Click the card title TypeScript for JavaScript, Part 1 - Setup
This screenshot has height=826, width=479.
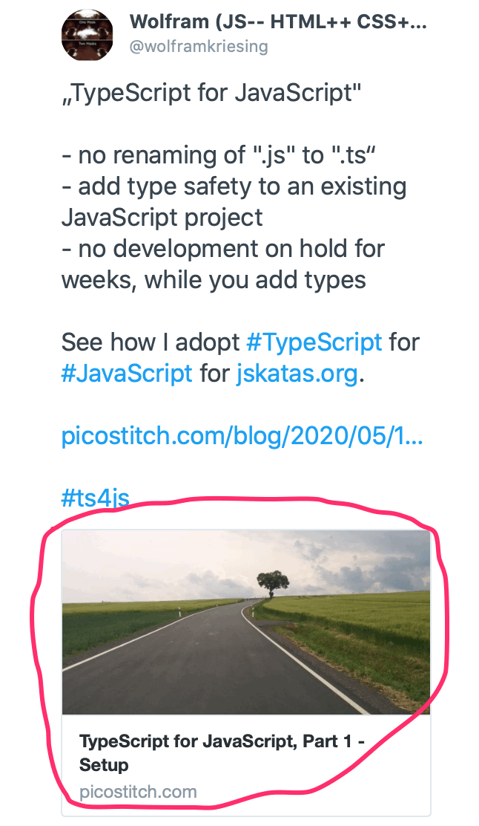pos(222,752)
